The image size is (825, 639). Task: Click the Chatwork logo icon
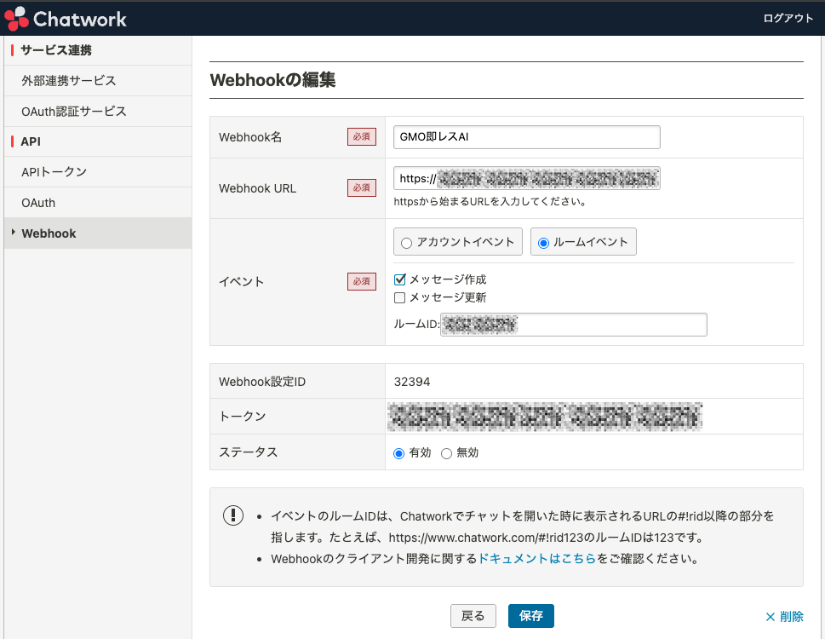(x=17, y=18)
